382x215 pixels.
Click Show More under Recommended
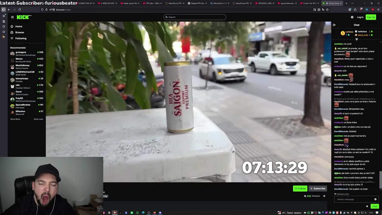click(15, 119)
